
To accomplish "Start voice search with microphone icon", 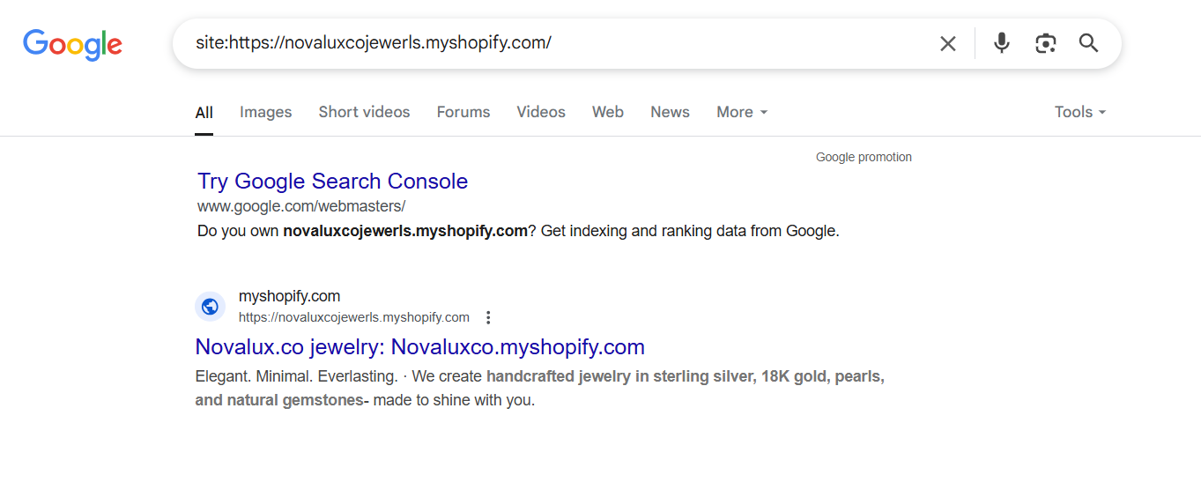I will click(x=1001, y=43).
